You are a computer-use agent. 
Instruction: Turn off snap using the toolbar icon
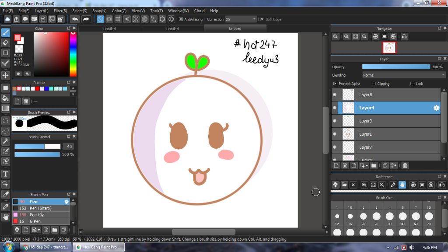(x=100, y=19)
